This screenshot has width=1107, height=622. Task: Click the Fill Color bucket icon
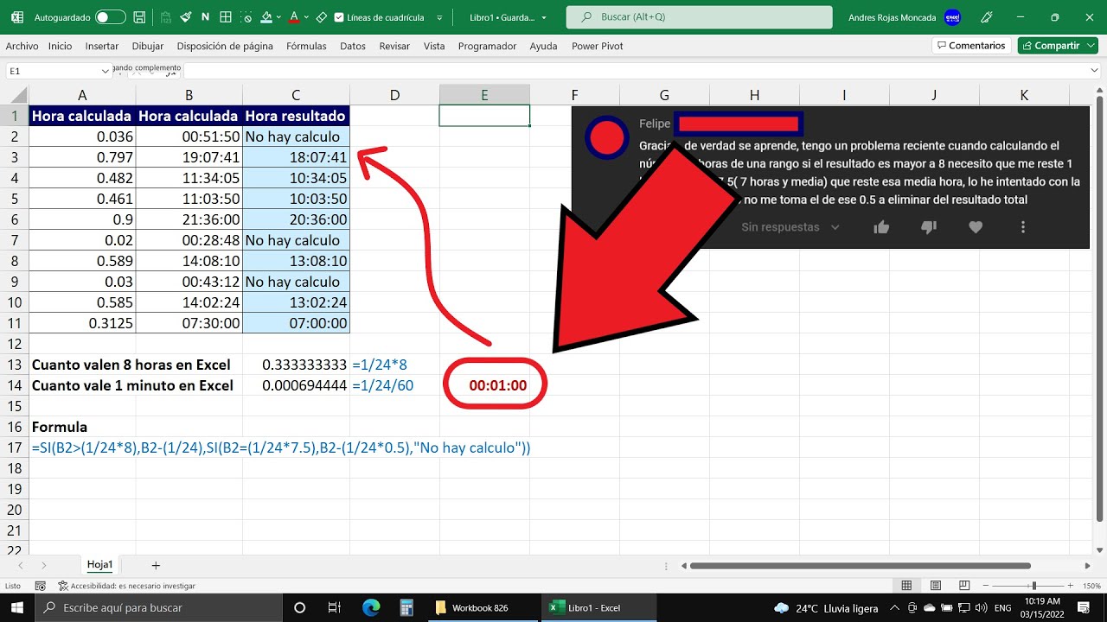coord(266,17)
